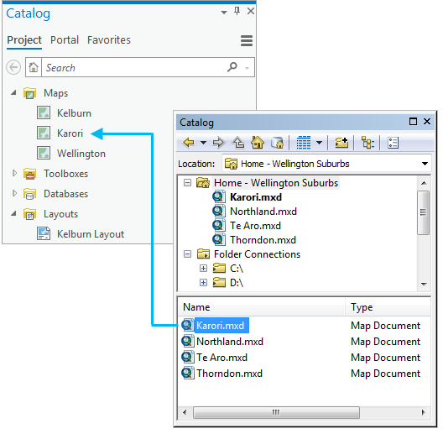The image size is (443, 434).
Task: Click the tree scrollbar up arrow
Action: (424, 183)
